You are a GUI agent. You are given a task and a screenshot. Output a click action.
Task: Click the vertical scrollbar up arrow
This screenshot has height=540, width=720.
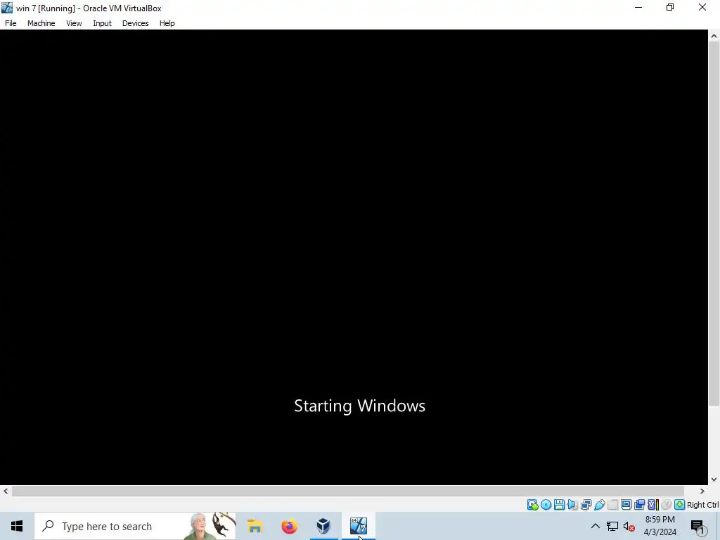[714, 36]
